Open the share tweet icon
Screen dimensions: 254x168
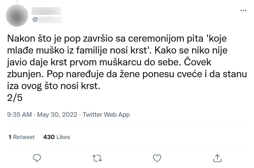(218, 158)
